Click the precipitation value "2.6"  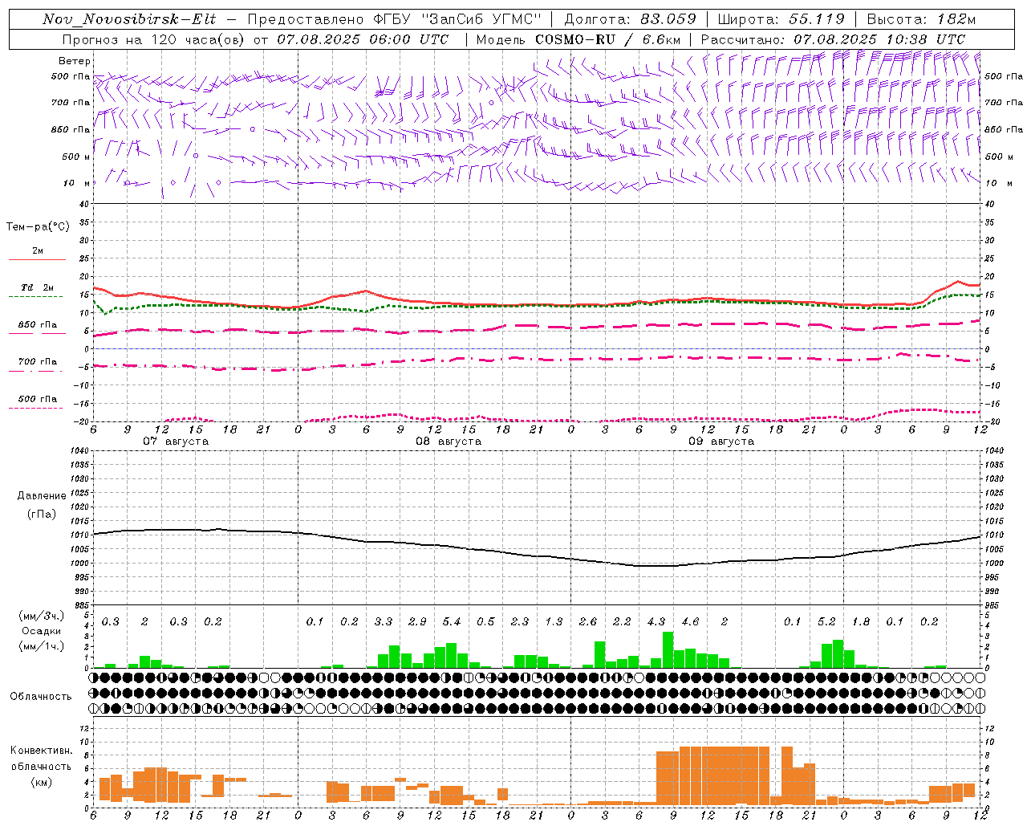(588, 621)
